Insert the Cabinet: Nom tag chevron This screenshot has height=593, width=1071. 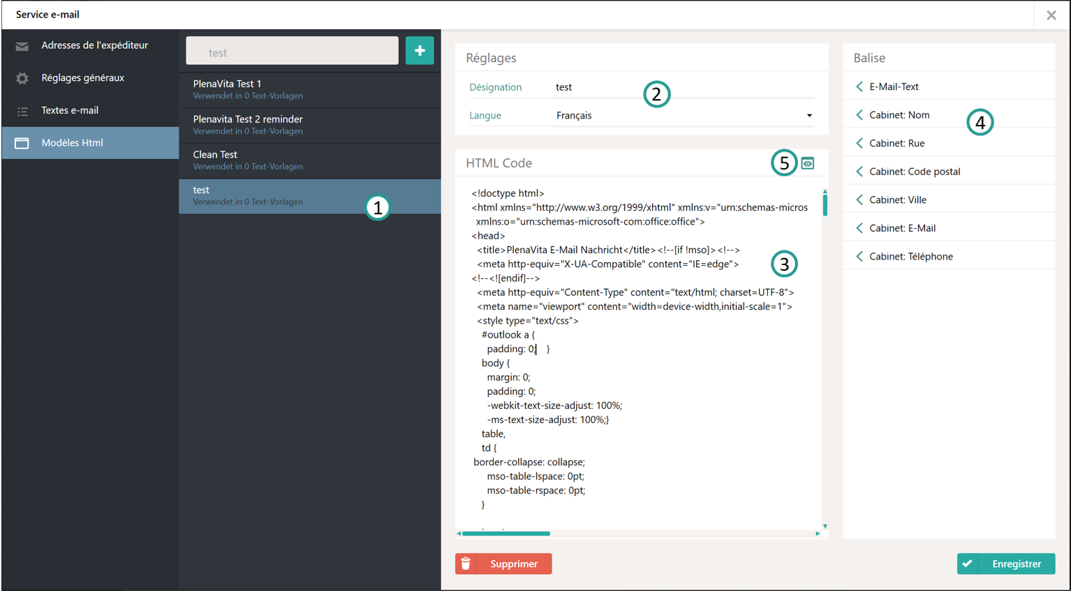[859, 115]
